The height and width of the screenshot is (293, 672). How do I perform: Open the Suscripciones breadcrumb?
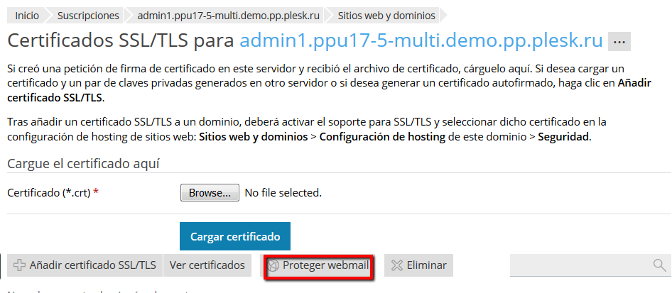pos(88,14)
